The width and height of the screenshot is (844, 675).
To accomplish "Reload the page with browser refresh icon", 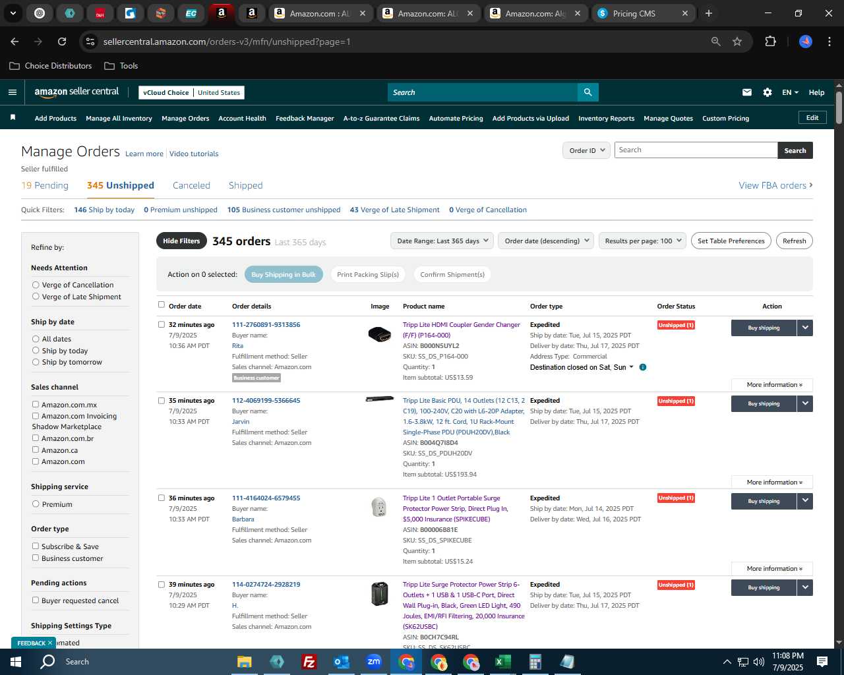I will click(x=62, y=42).
